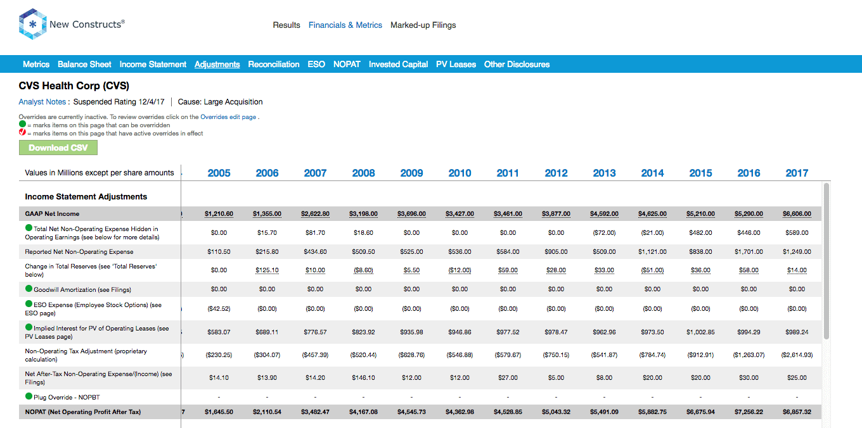Open the Results tab
The image size is (862, 428).
pos(286,25)
